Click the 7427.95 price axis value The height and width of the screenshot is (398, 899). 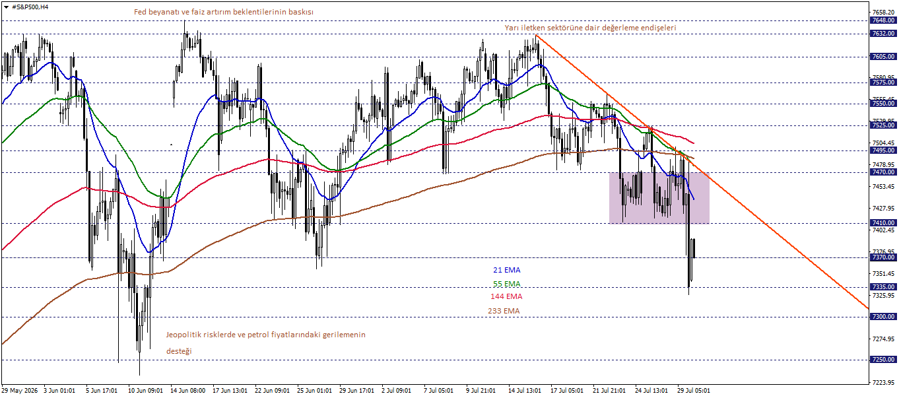(x=883, y=209)
